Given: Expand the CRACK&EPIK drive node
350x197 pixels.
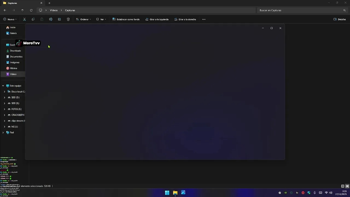Looking at the screenshot, I should tap(4, 115).
